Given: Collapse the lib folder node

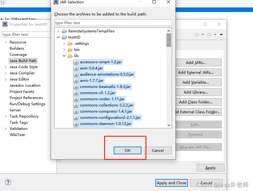Looking at the screenshot, I should [x=64, y=56].
